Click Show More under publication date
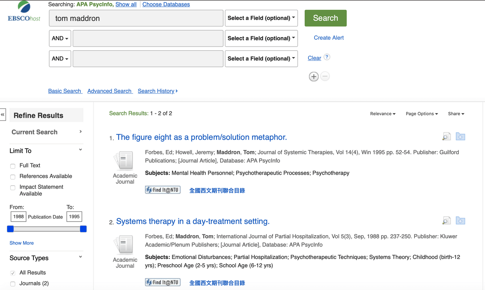The height and width of the screenshot is (290, 485). (22, 243)
